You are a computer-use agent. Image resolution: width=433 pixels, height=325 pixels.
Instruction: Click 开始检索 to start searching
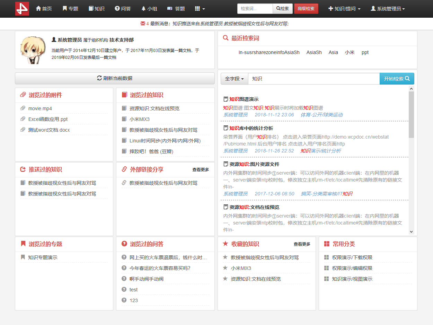point(397,79)
